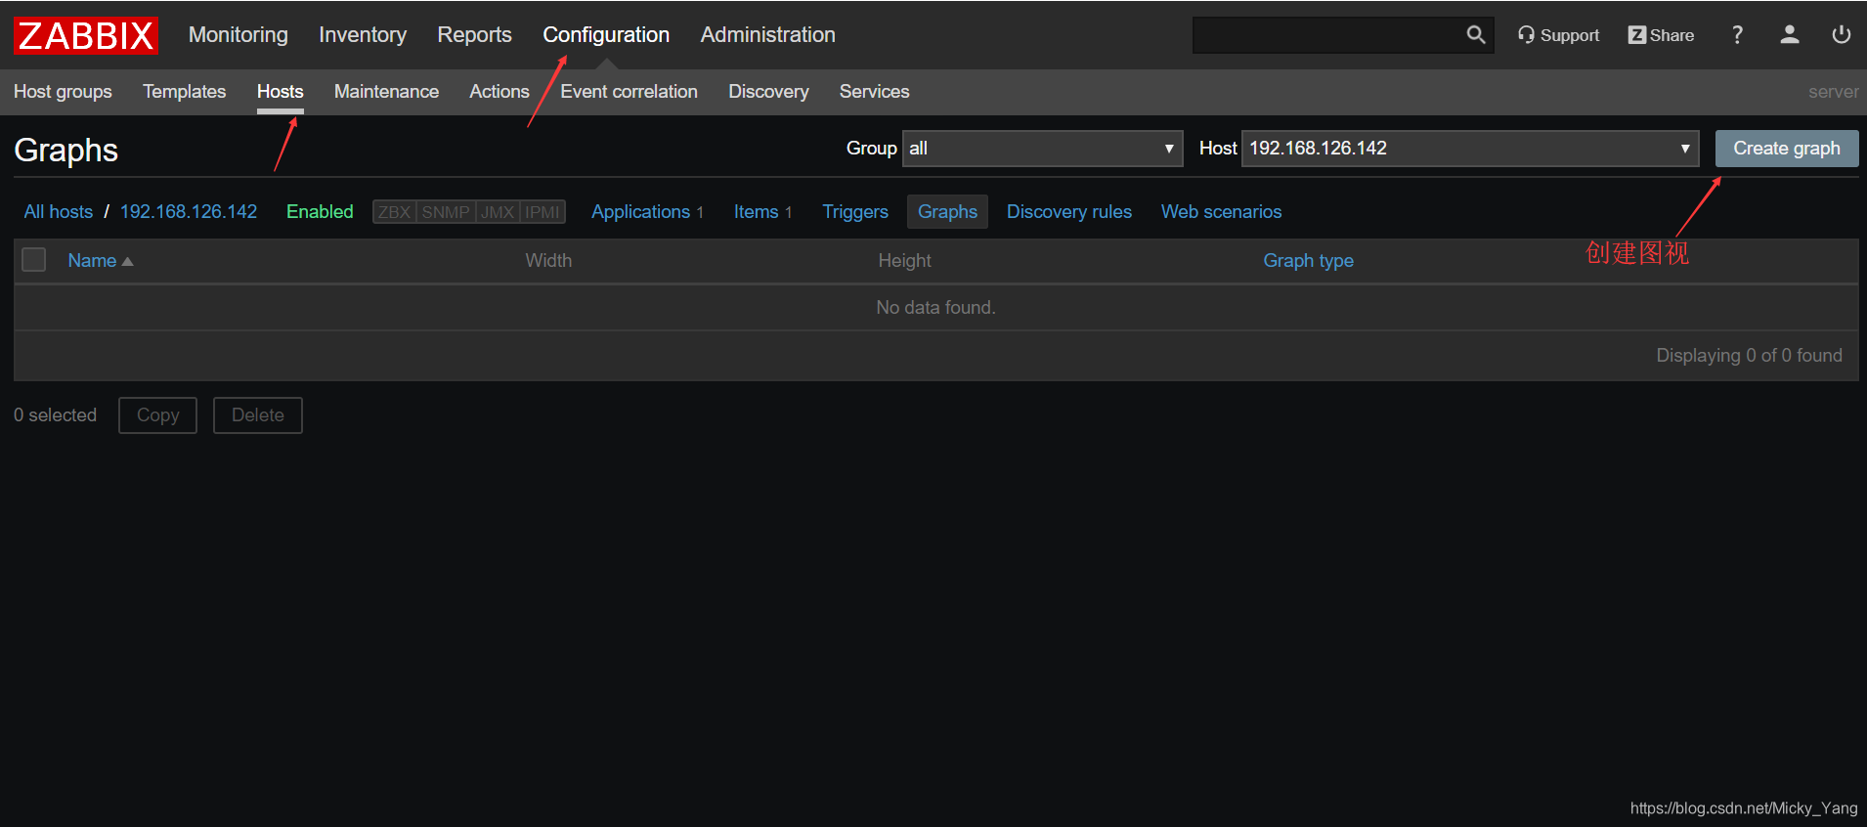Open the Reports menu
This screenshot has width=1867, height=827.
point(474,35)
